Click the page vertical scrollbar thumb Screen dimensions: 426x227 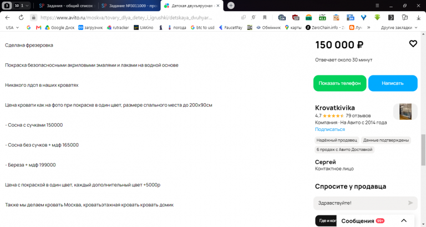[x=423, y=149]
